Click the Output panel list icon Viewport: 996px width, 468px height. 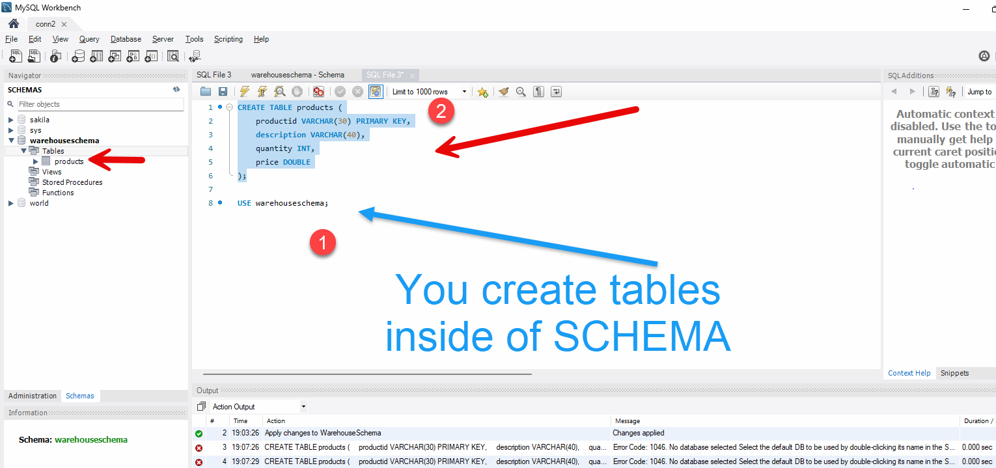201,407
